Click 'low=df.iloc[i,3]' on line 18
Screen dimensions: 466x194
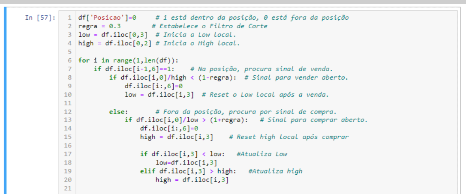(186, 163)
